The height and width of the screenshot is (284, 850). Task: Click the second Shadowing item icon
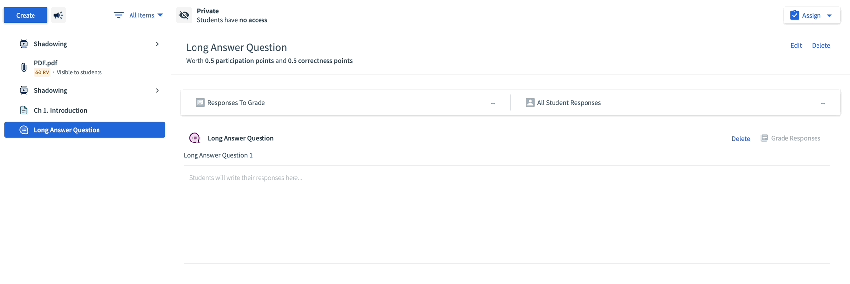24,90
